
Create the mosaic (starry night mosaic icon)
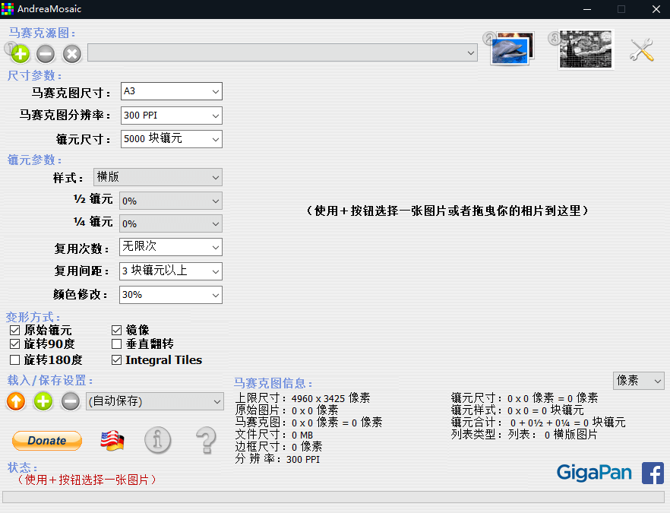(586, 49)
